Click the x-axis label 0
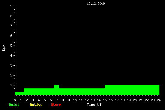The image size is (165, 110). tap(15, 100)
